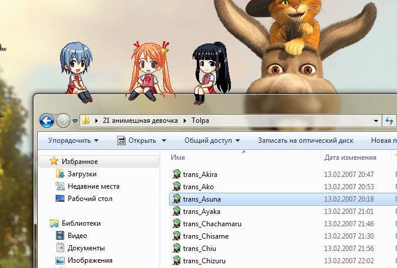
Task: Click the trans_Chiu file icon
Action: (177, 248)
